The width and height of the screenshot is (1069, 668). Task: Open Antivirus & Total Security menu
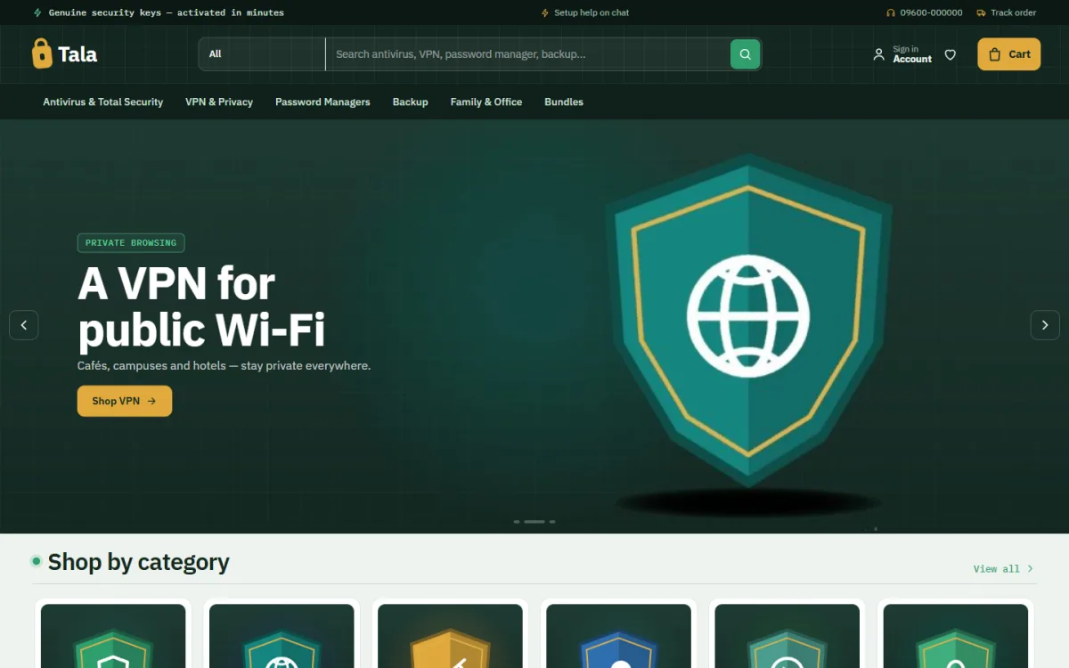103,102
